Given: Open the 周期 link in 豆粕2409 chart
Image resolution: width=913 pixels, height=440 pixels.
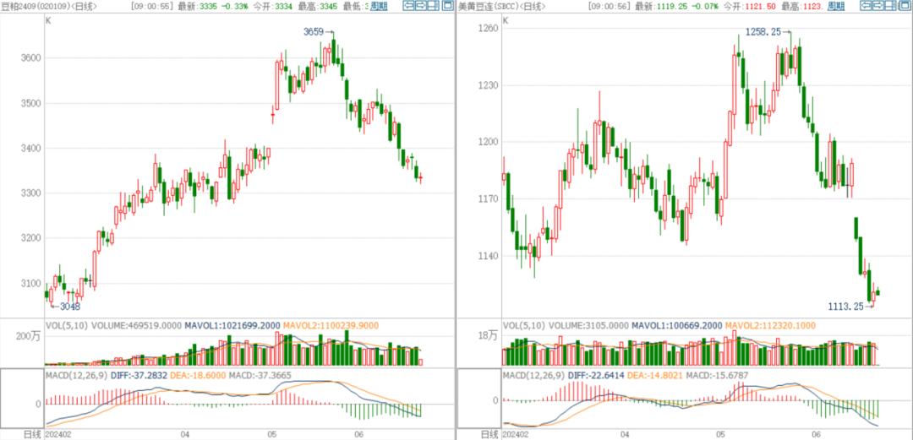Looking at the screenshot, I should pyautogui.click(x=379, y=7).
